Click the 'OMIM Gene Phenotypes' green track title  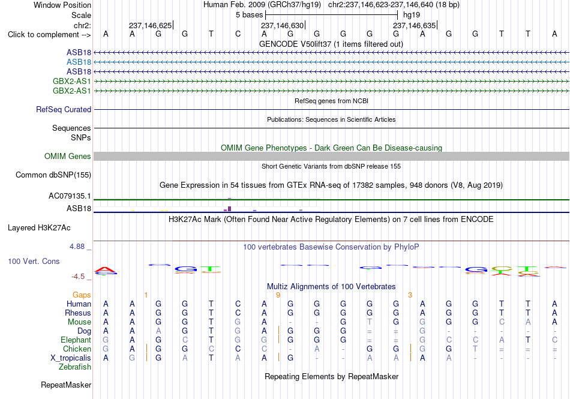click(x=332, y=148)
